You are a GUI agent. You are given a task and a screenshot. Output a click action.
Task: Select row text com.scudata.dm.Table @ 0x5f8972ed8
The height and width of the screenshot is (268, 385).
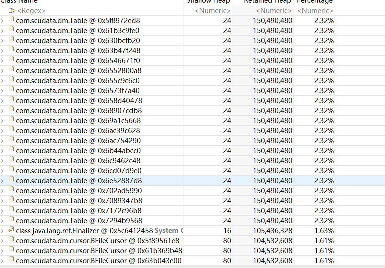[78, 21]
